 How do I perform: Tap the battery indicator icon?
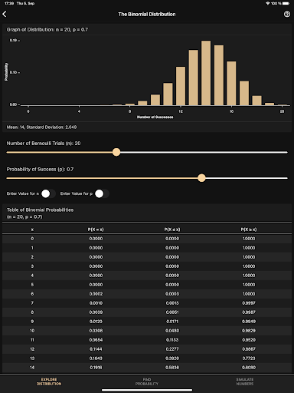point(286,3)
